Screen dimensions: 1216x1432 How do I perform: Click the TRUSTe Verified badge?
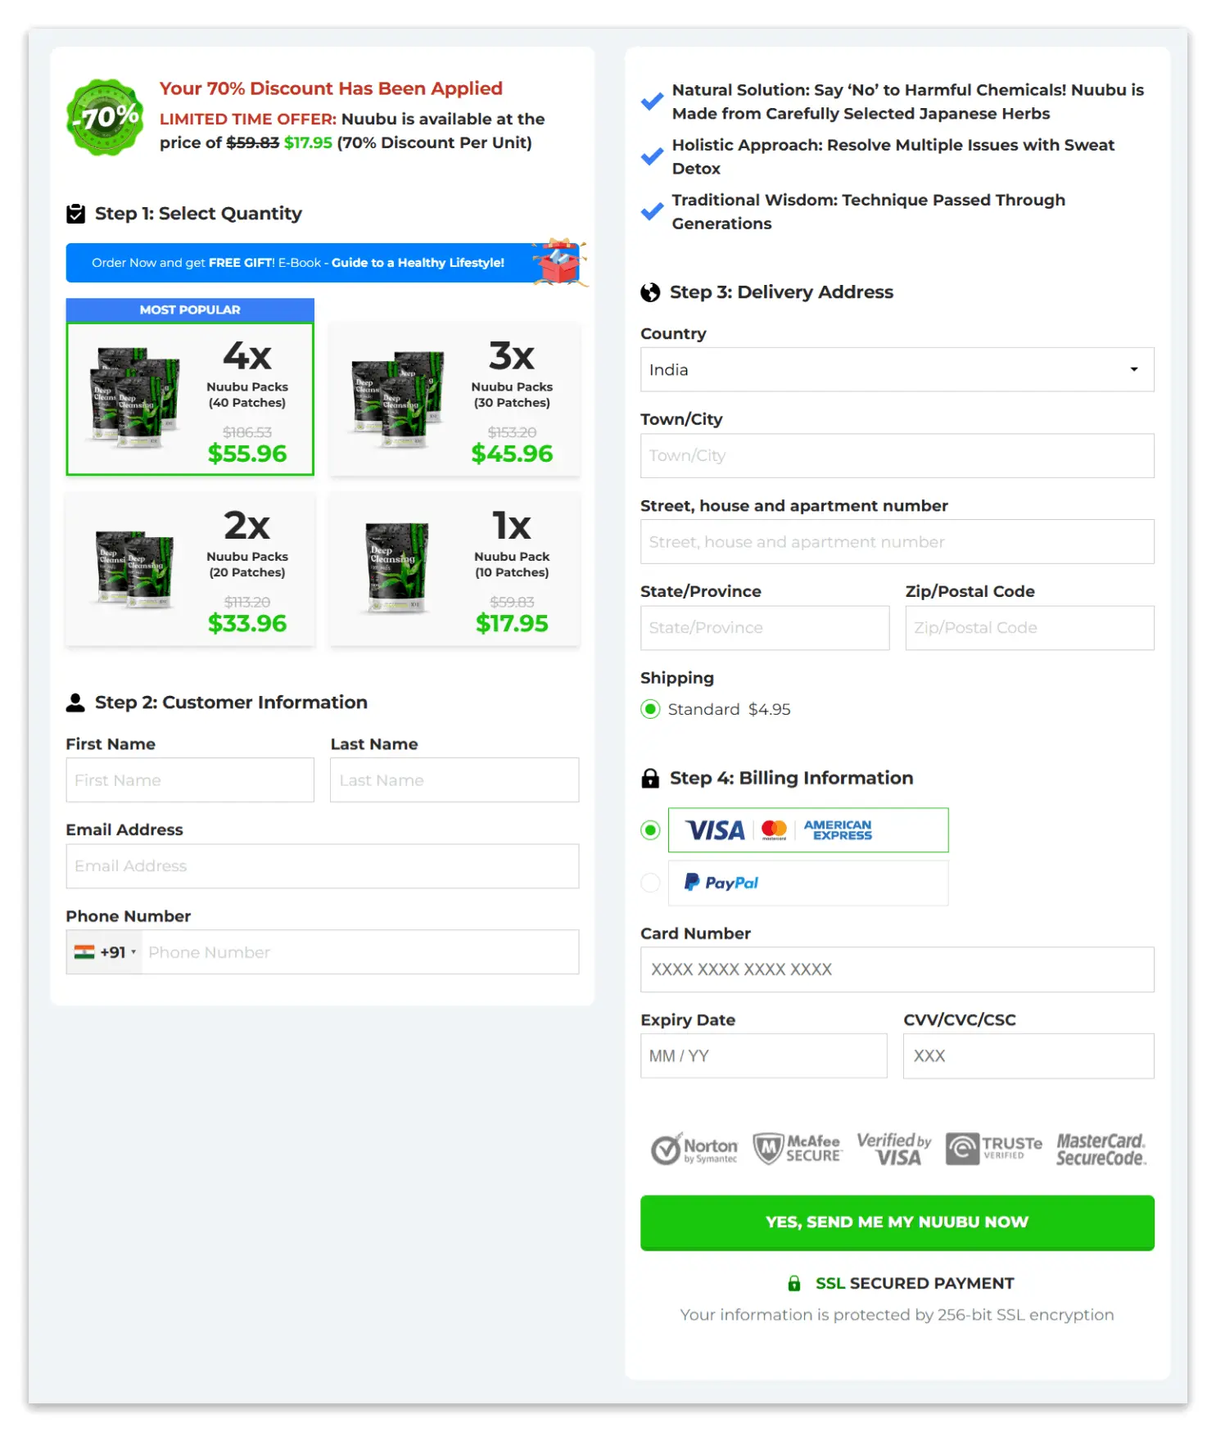[993, 1149]
